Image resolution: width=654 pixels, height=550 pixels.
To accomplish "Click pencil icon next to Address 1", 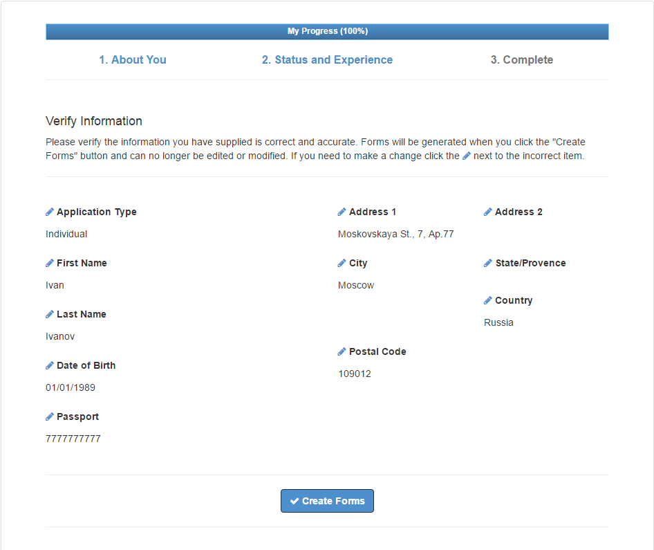I will [x=342, y=212].
